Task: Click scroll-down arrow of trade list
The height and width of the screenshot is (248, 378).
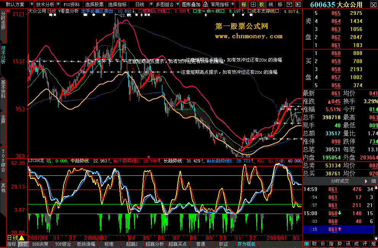Action: point(376,238)
